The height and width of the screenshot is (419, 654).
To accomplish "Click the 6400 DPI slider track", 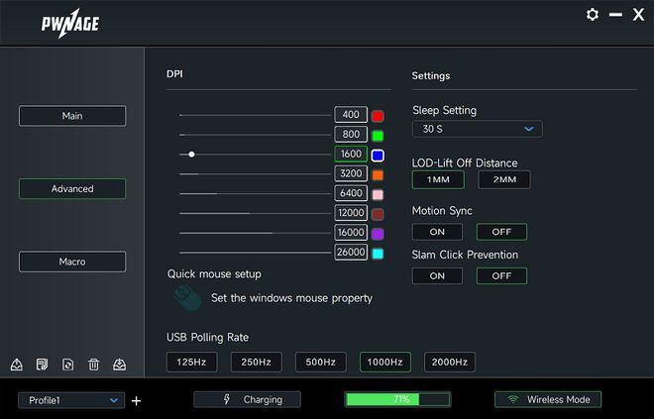I will [256, 194].
